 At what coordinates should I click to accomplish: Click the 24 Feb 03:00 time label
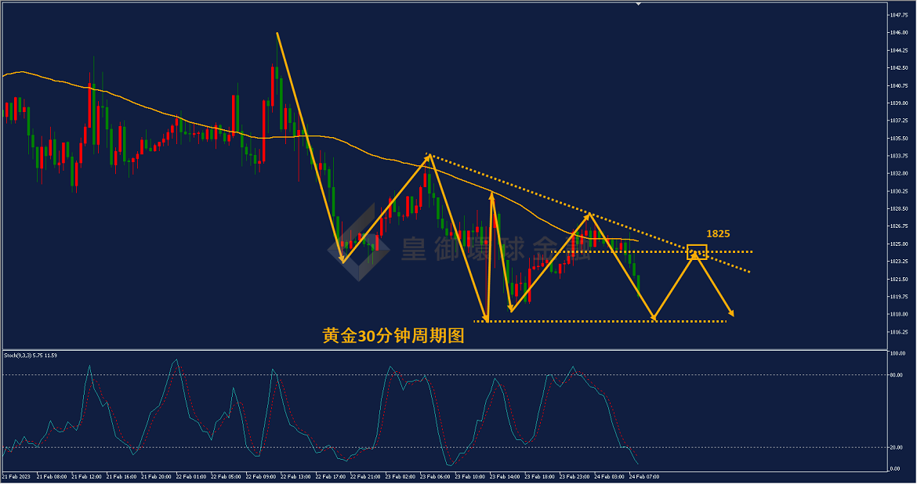pos(610,477)
